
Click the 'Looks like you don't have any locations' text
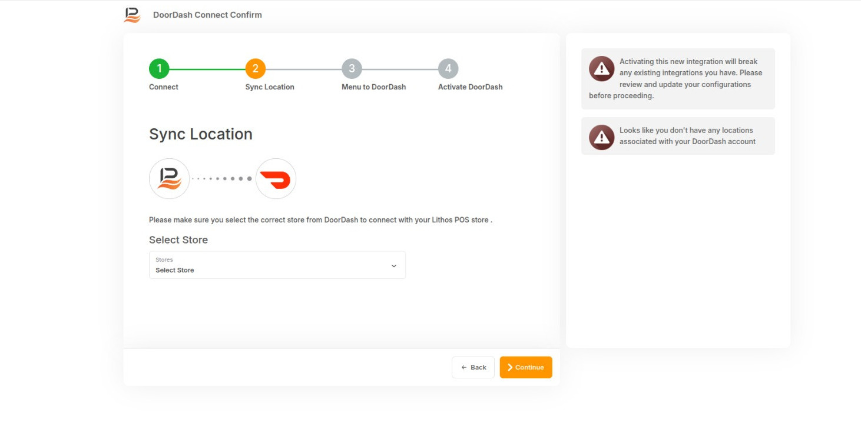(687, 136)
